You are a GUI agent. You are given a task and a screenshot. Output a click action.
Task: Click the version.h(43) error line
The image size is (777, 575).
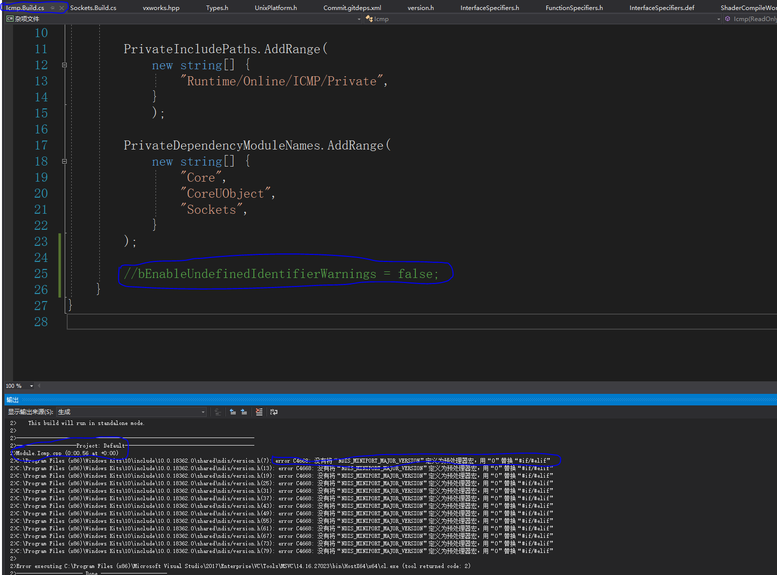tap(281, 506)
